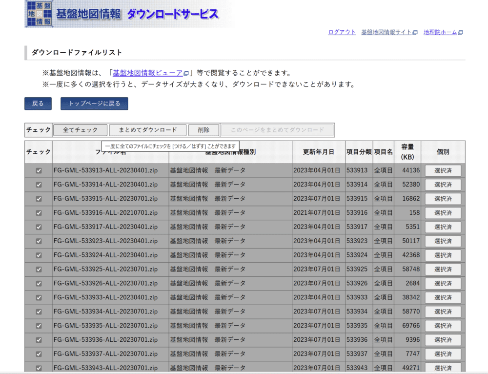Click 選択済 button in the 533926 row
This screenshot has height=374, width=488.
pyautogui.click(x=443, y=283)
